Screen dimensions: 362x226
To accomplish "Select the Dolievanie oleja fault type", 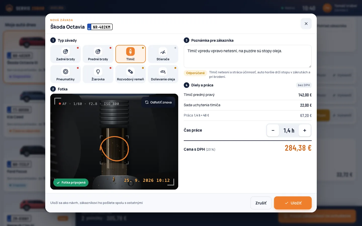I will (163, 74).
